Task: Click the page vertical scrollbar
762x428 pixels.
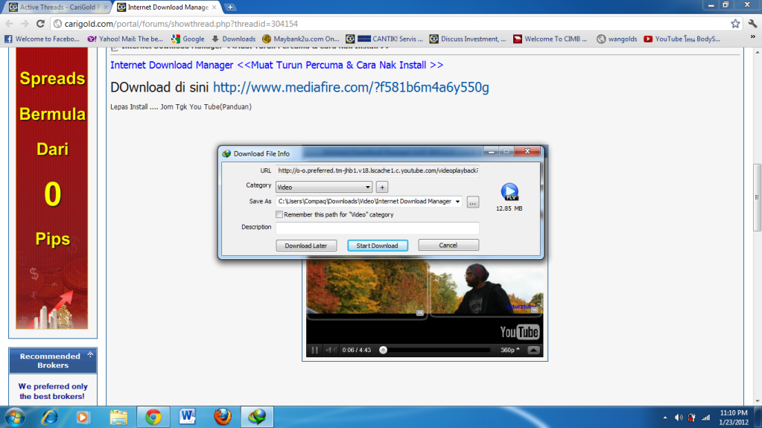Action: (757, 197)
